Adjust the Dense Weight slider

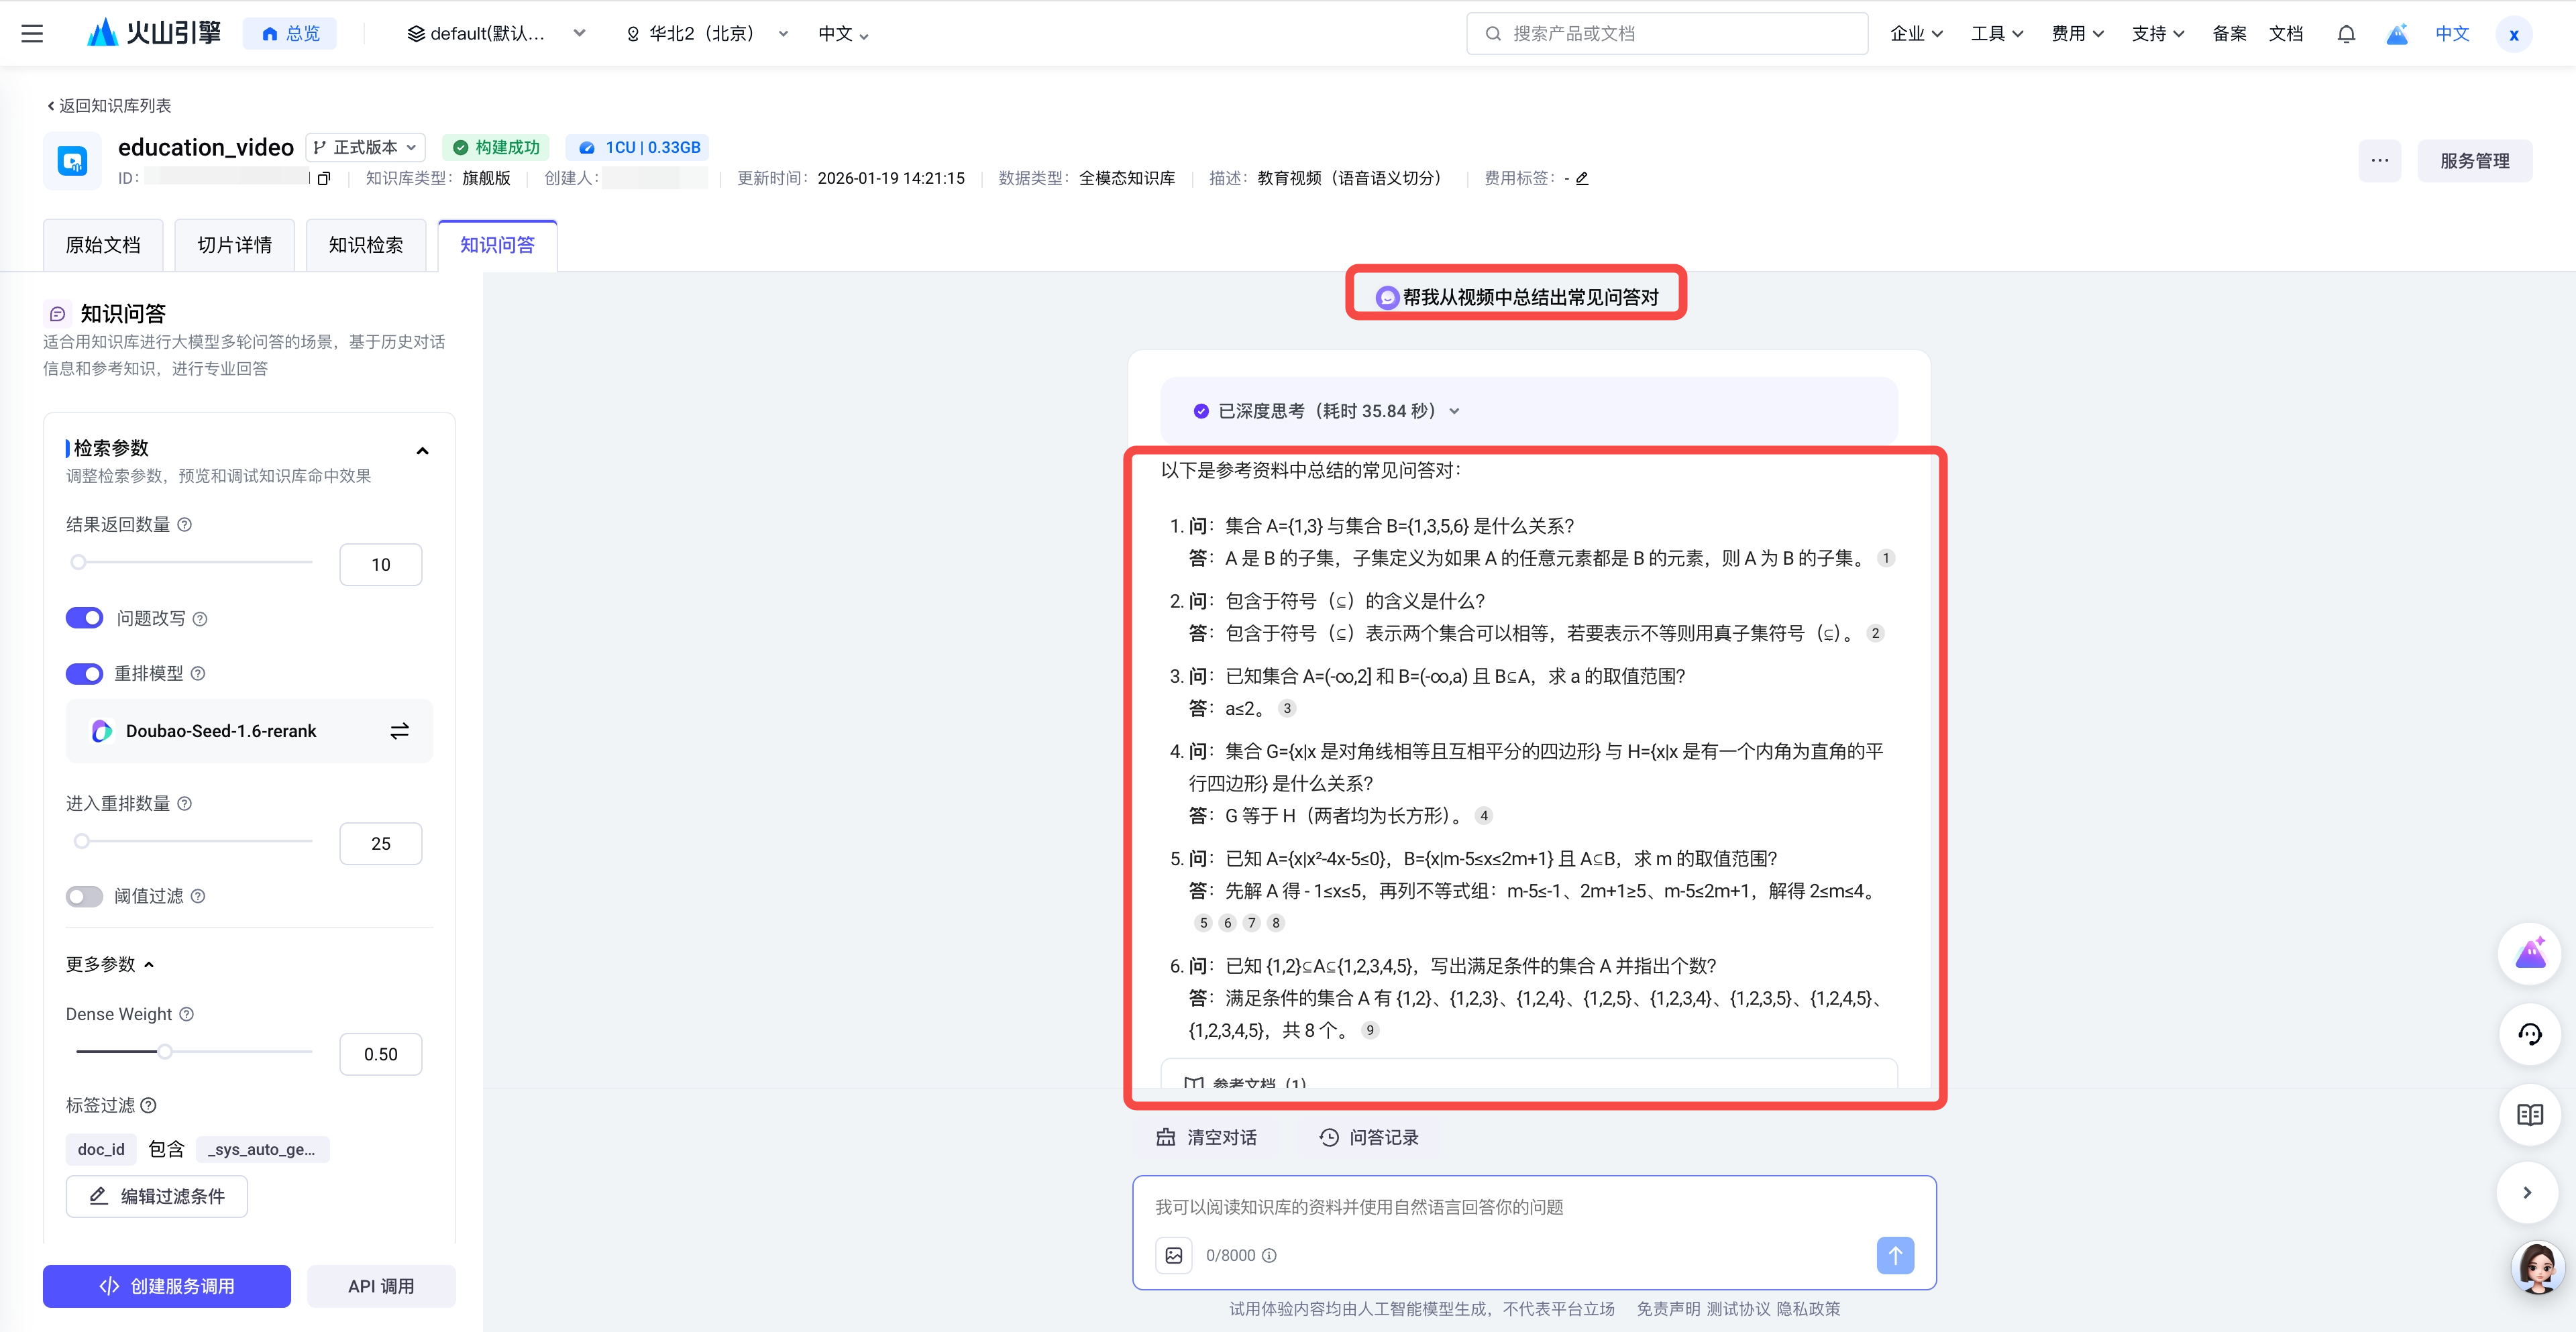tap(165, 1051)
